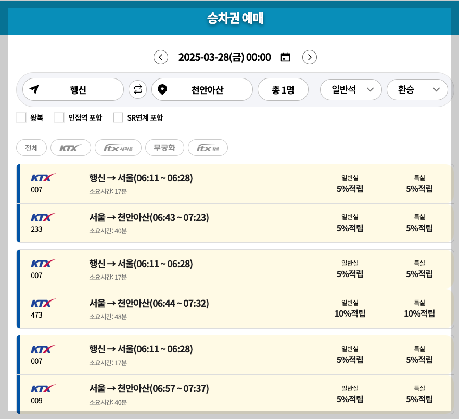The height and width of the screenshot is (419, 459).
Task: Open the 일반석 seat class dropdown
Action: click(350, 89)
